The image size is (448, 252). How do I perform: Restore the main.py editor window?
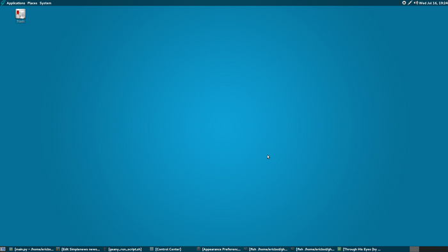(31, 249)
